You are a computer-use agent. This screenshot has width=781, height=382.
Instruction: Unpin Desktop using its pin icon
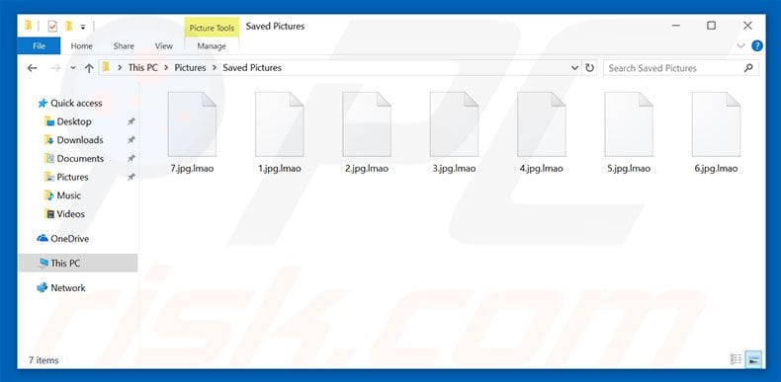[x=130, y=121]
